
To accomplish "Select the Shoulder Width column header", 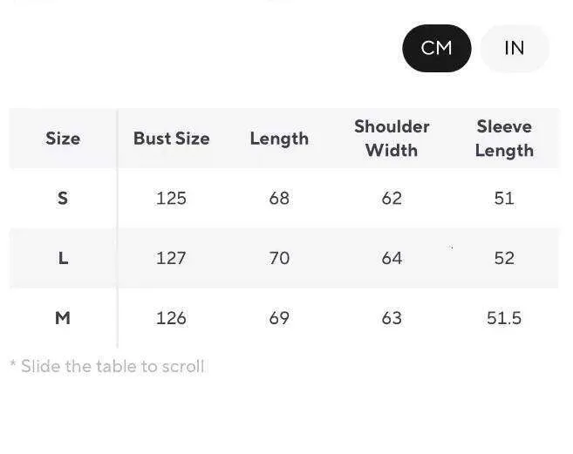I will point(392,139).
